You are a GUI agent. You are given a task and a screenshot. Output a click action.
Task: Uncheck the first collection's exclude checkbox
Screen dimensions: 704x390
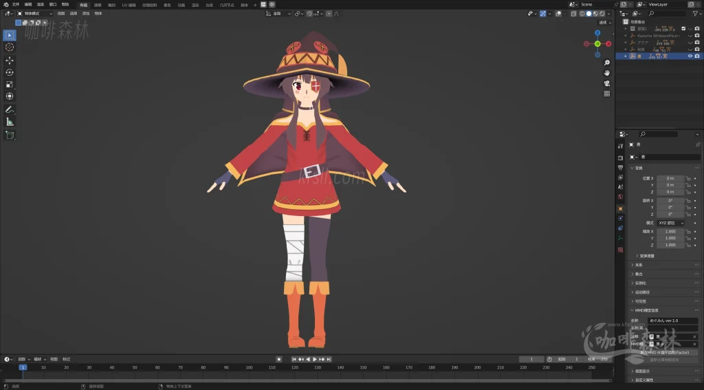pyautogui.click(x=683, y=29)
